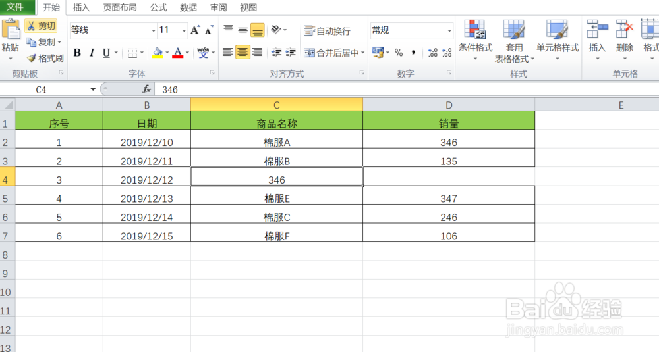Open font name dropdown 等线

[154, 30]
